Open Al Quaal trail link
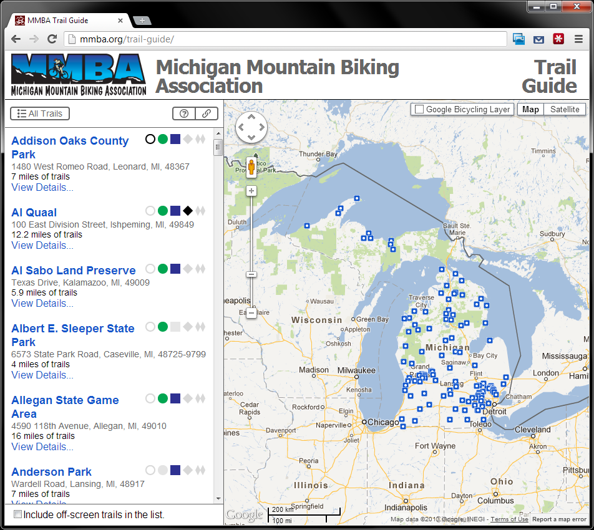Viewport: 594px width, 530px height. pos(34,213)
